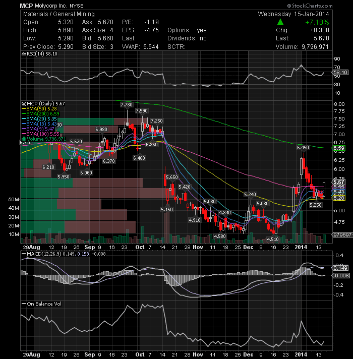The image size is (353, 359).
Task: Click the 6.460 low price label
Action: (x=139, y=158)
